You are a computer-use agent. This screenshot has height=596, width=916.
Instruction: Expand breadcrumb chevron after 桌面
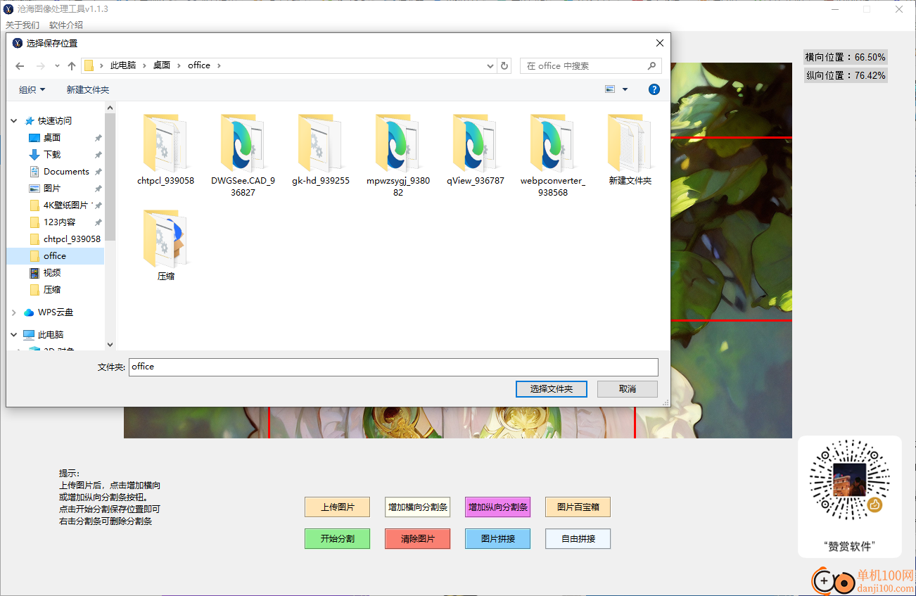(179, 65)
